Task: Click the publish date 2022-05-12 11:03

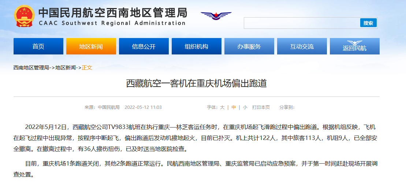Action: click(x=143, y=107)
